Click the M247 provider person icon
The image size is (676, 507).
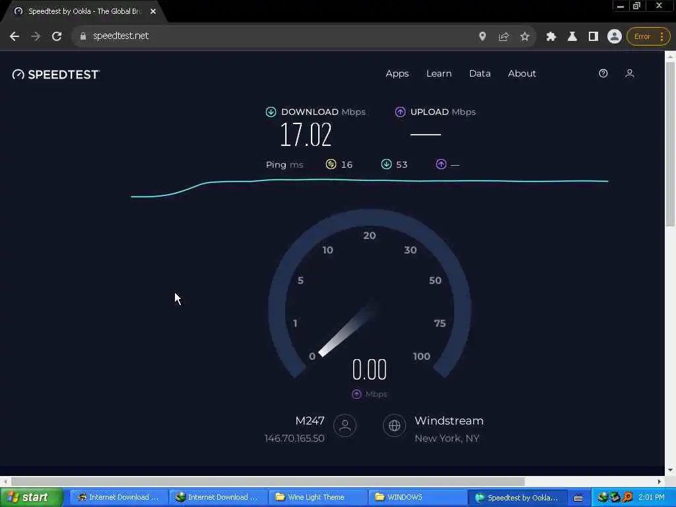point(345,426)
